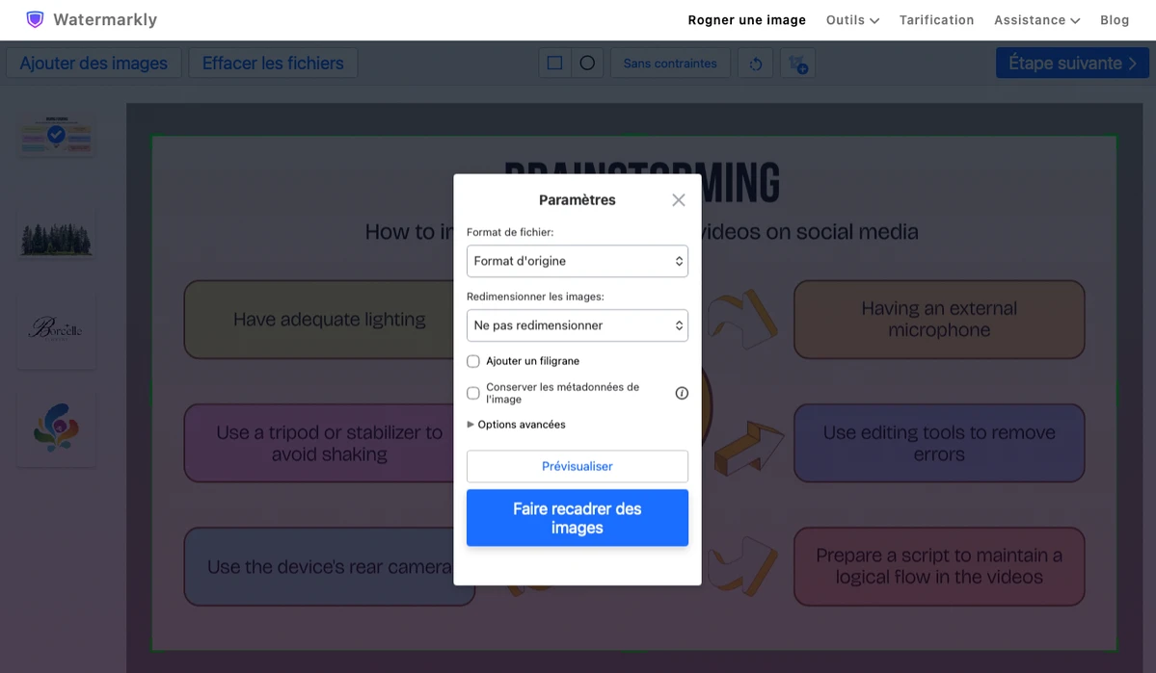Click 'Prepare a script to maintain' box

coord(939,566)
